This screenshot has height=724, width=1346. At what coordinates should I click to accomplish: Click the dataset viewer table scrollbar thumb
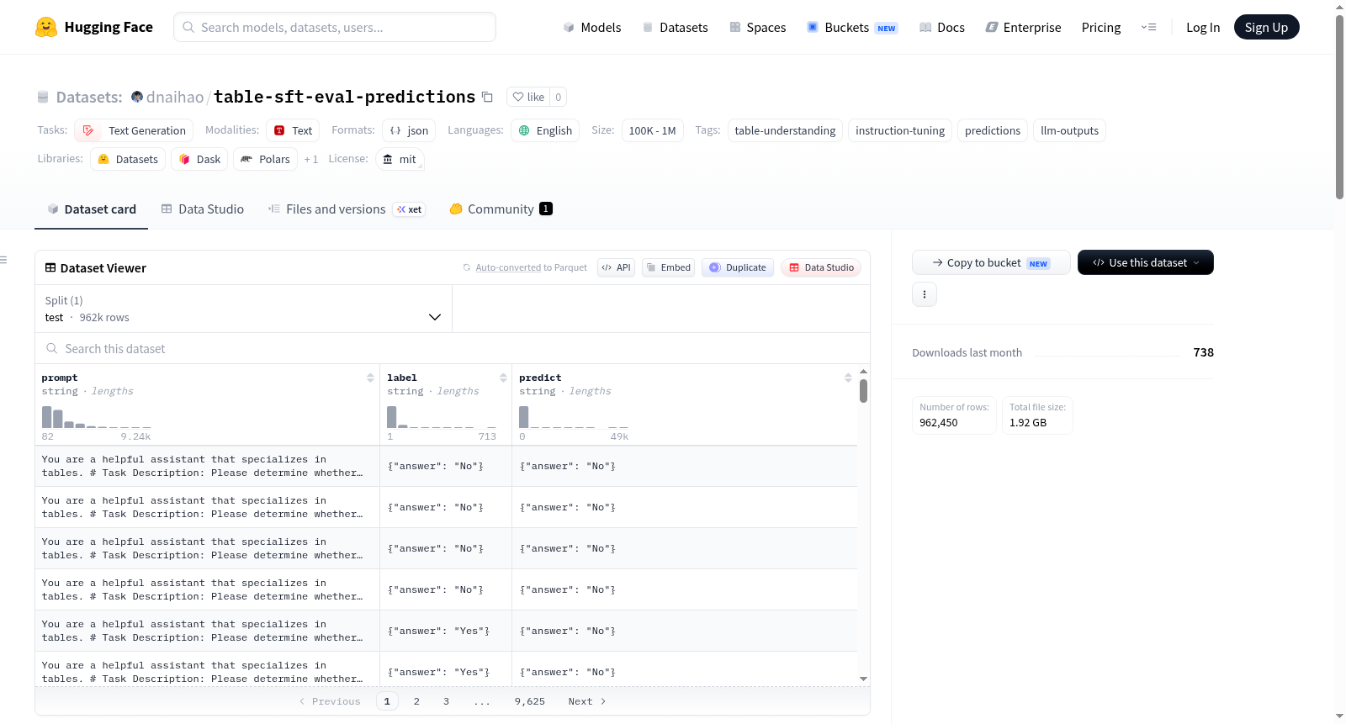click(x=863, y=391)
